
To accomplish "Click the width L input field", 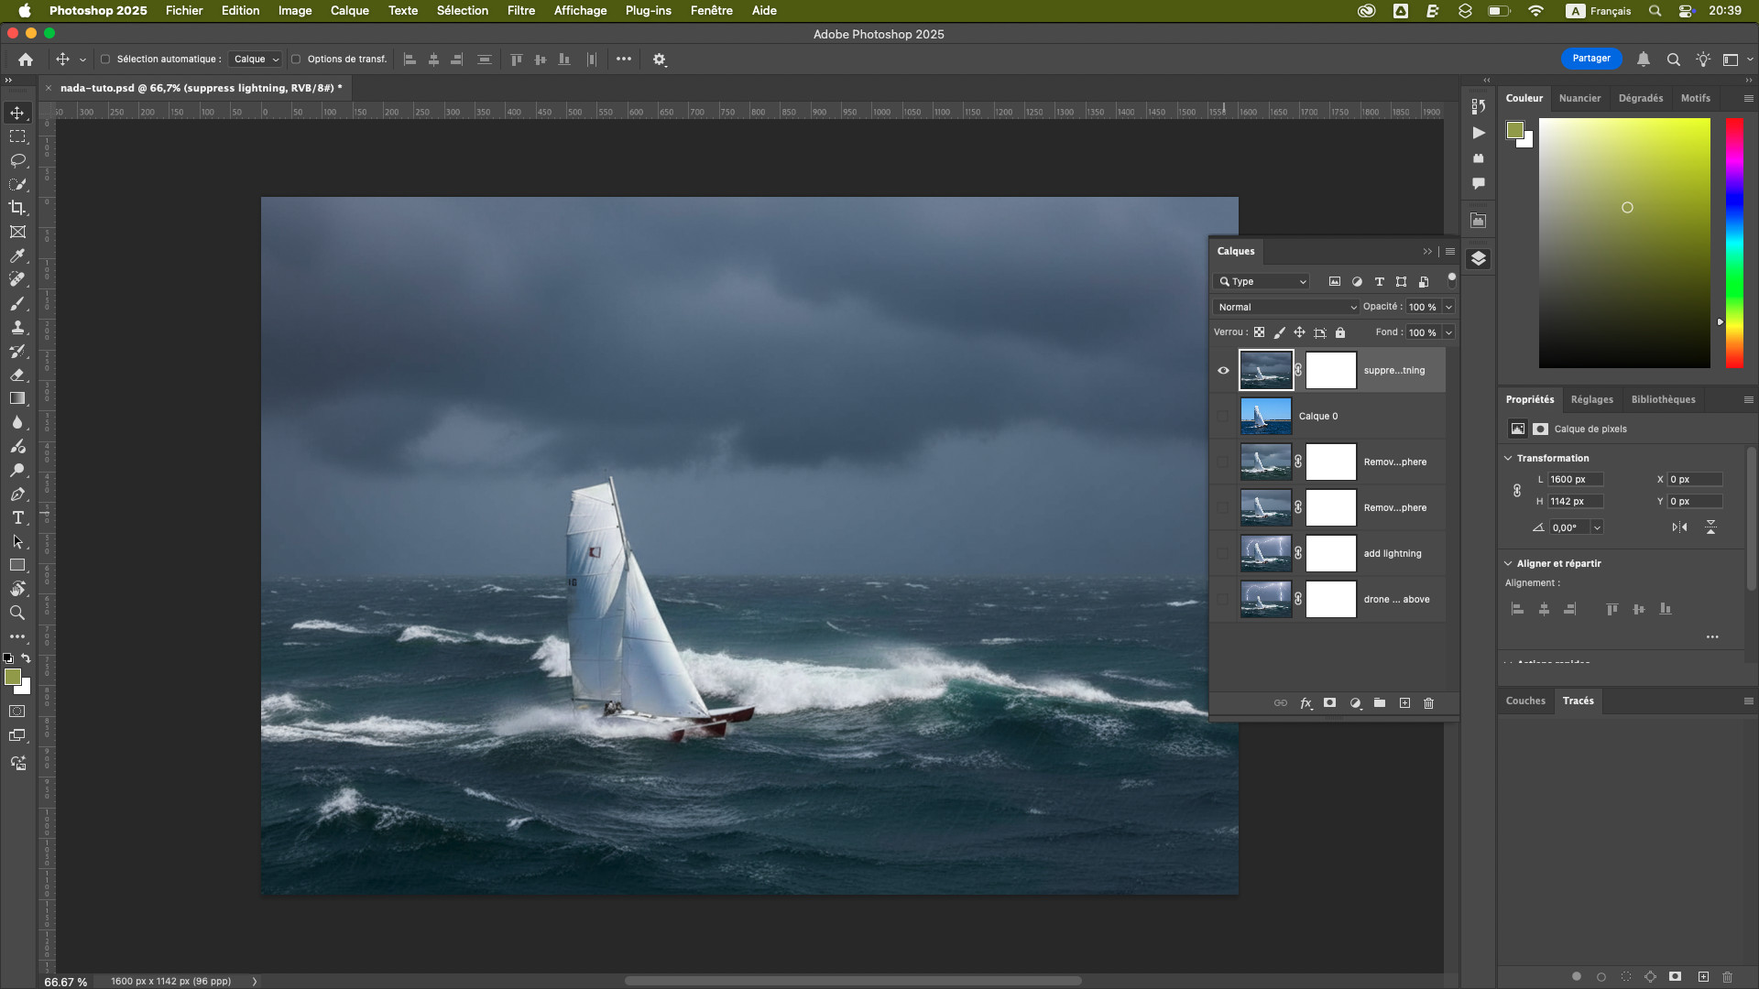I will pos(1576,480).
